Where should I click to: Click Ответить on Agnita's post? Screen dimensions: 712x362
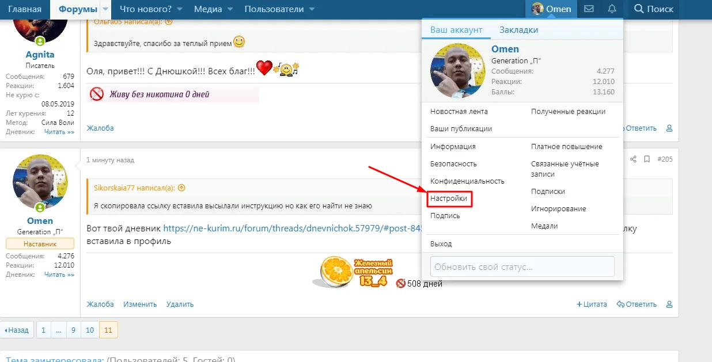641,128
